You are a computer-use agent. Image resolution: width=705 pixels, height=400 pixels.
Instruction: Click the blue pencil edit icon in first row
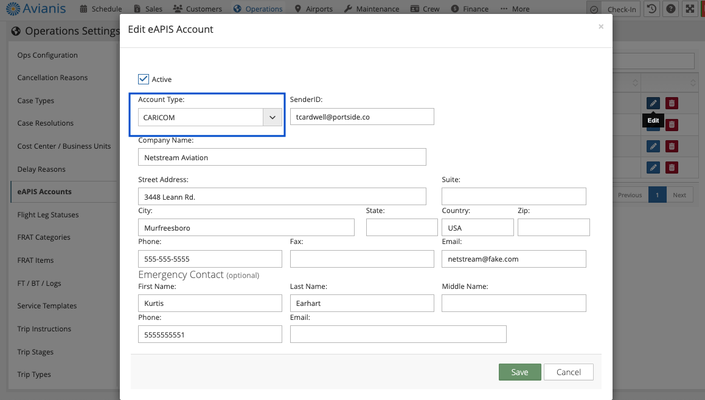click(x=653, y=103)
